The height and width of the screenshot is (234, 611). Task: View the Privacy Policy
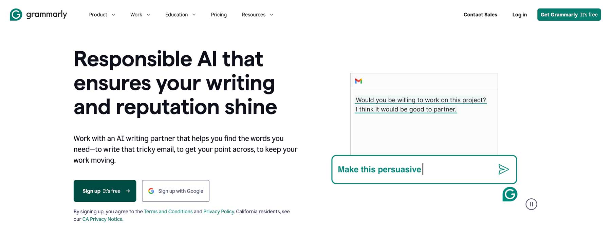219,211
